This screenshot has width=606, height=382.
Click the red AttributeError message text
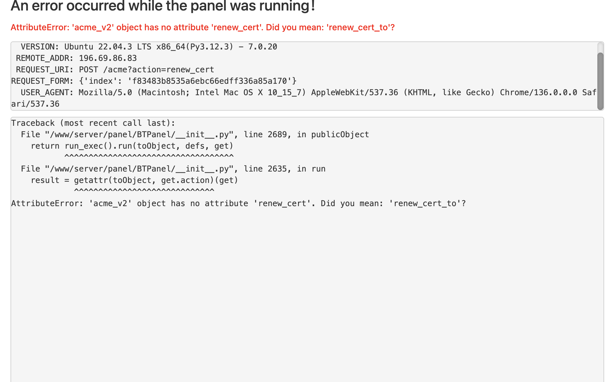(203, 28)
